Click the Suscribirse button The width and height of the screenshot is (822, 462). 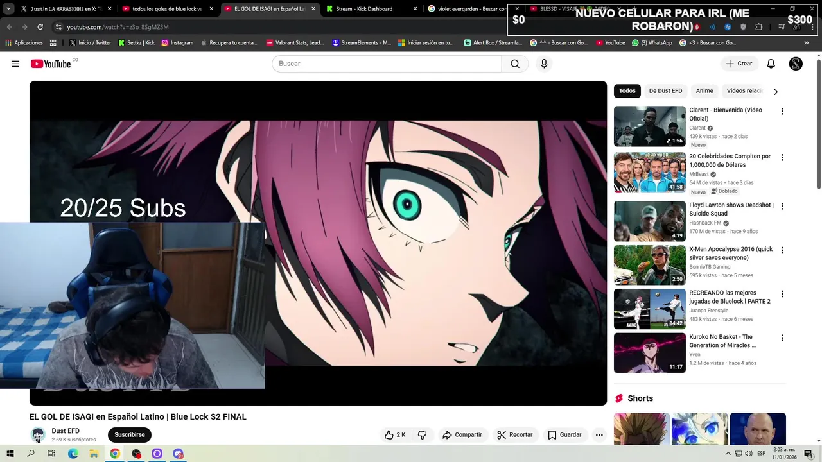130,434
